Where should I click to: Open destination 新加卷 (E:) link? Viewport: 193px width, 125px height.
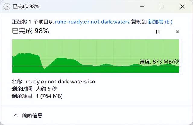[160, 22]
